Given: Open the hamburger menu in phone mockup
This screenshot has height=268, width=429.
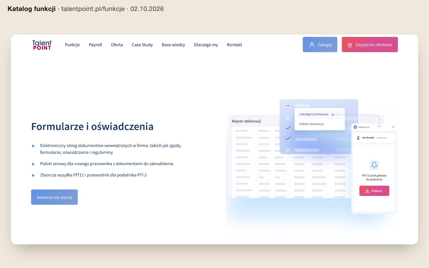Looking at the screenshot, I should coord(393,127).
